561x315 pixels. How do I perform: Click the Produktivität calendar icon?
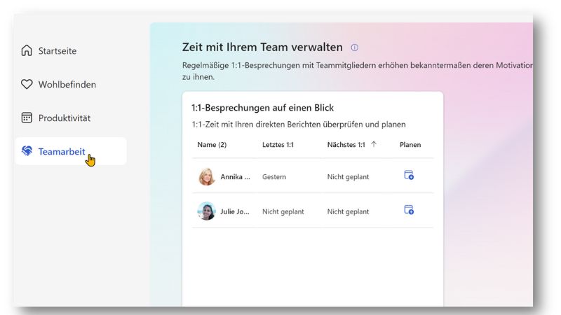point(27,118)
